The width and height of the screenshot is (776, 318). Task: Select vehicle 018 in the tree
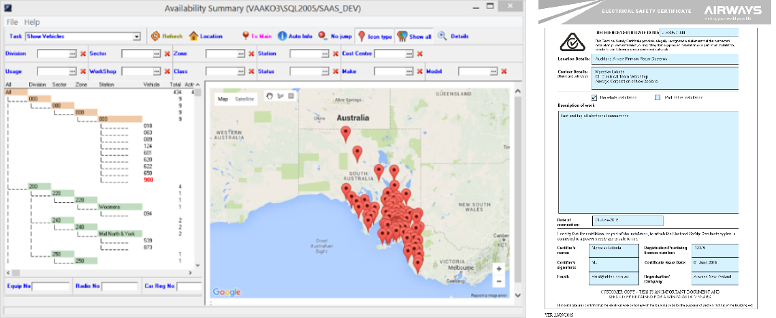148,126
